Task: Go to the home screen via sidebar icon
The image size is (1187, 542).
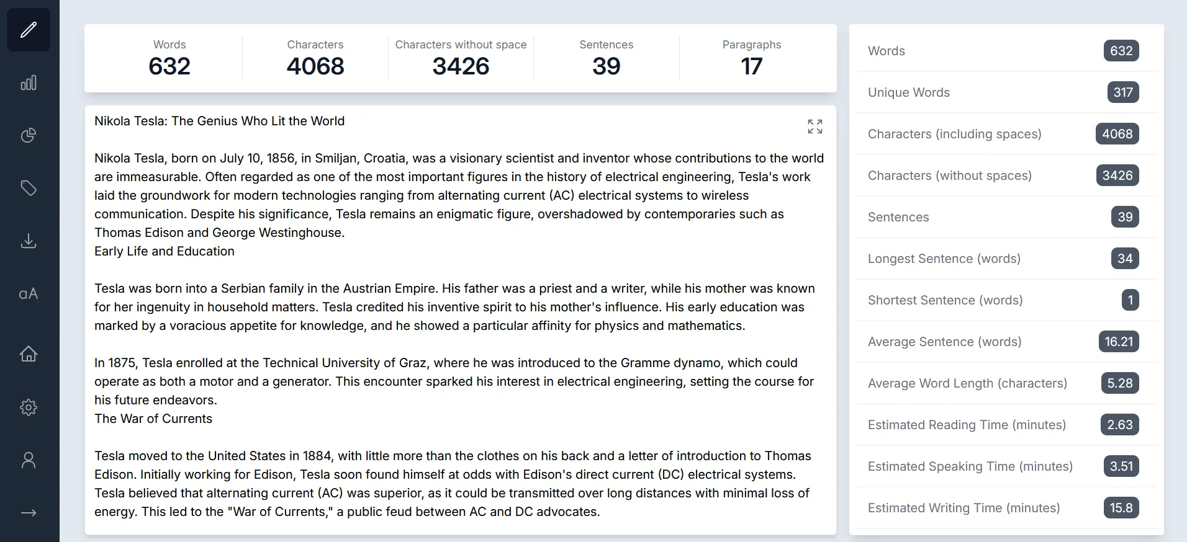Action: click(29, 354)
